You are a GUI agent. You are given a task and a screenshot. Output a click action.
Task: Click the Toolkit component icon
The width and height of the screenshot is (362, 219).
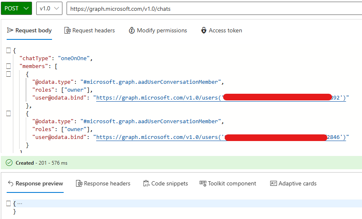(x=203, y=183)
